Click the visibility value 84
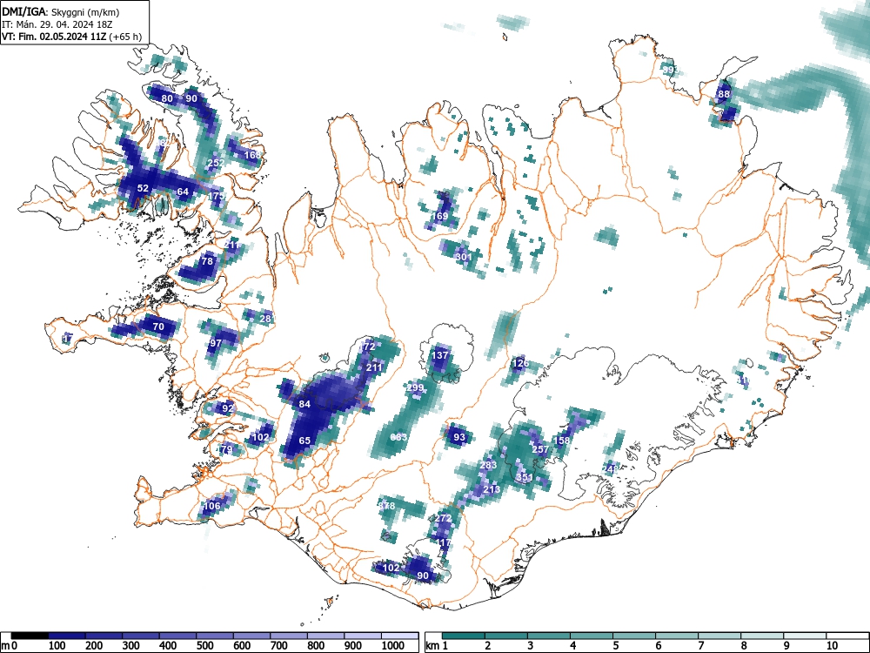 point(304,404)
